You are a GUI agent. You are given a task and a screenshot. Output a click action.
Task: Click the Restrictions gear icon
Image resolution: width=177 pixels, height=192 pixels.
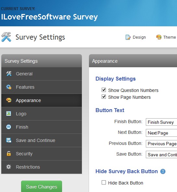[x=8, y=167]
